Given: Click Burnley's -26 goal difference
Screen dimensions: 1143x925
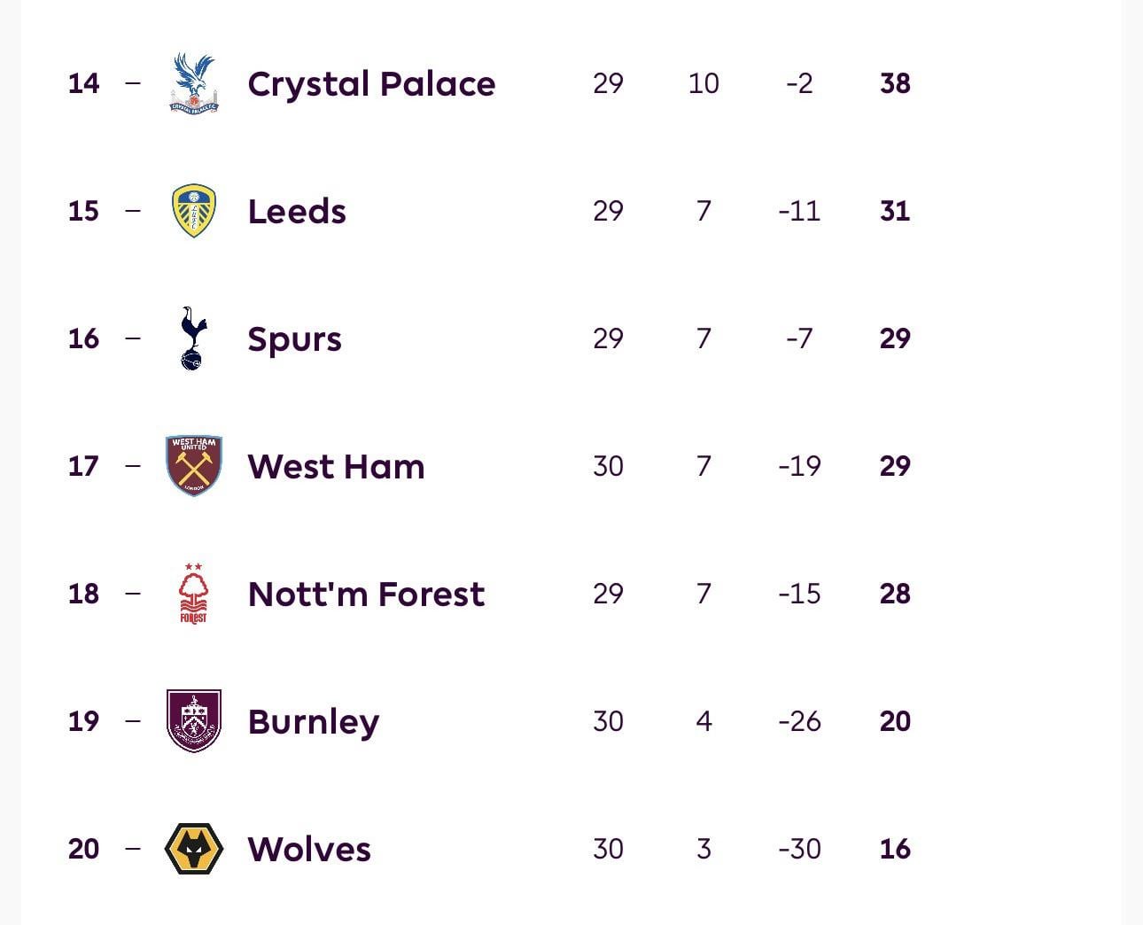Looking at the screenshot, I should pyautogui.click(x=799, y=721).
